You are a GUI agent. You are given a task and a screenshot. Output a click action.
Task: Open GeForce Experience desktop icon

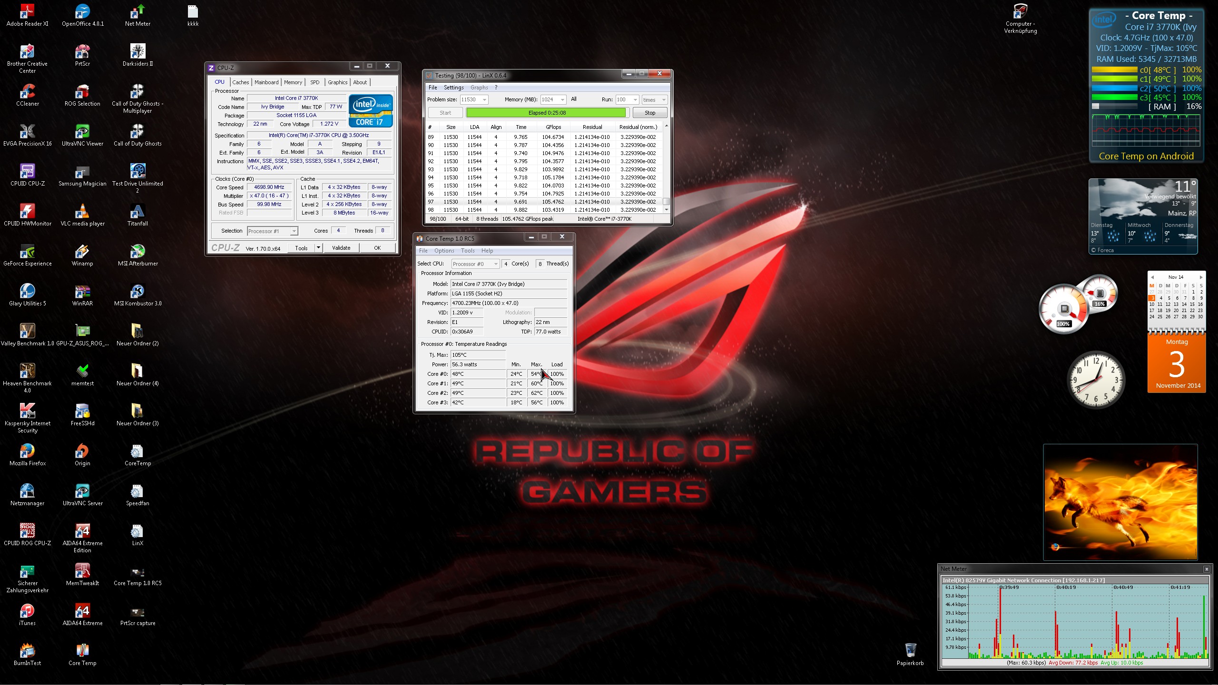coord(27,254)
